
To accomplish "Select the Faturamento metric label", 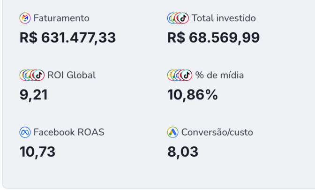I will (61, 18).
